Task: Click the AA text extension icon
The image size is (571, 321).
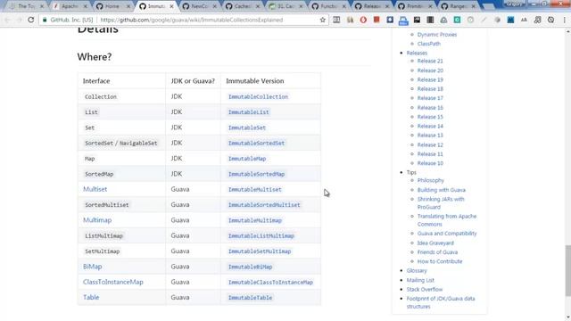Action: (x=524, y=20)
